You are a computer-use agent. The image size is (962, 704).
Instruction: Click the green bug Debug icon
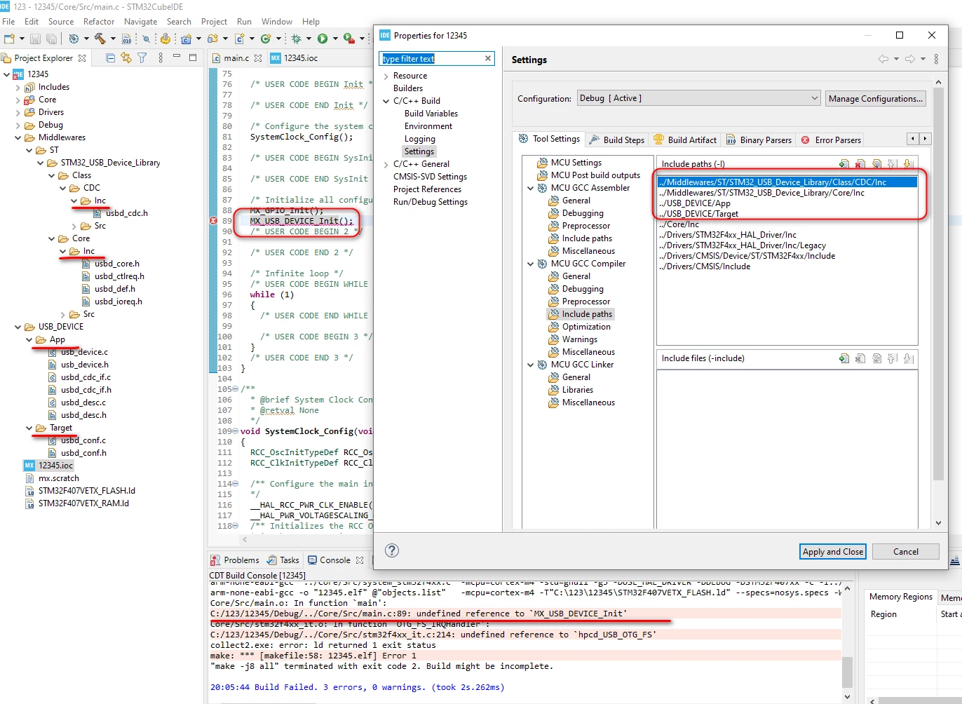pyautogui.click(x=297, y=39)
